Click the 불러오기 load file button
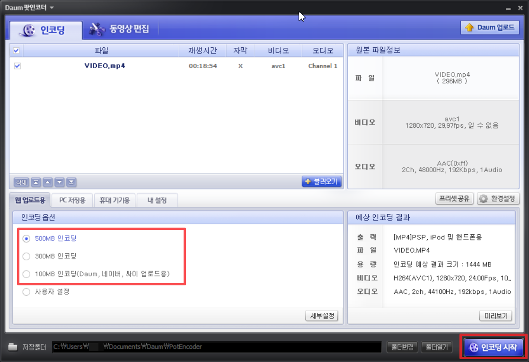This screenshot has width=529, height=362. coord(321,182)
